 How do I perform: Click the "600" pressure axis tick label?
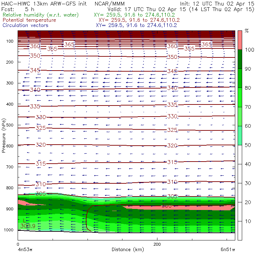pos(10,146)
